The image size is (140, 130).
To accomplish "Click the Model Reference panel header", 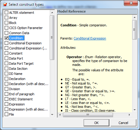I will (x=97, y=11).
